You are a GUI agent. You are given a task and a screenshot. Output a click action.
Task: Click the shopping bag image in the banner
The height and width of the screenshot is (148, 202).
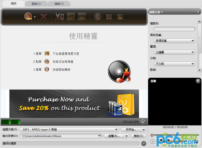click(x=126, y=105)
